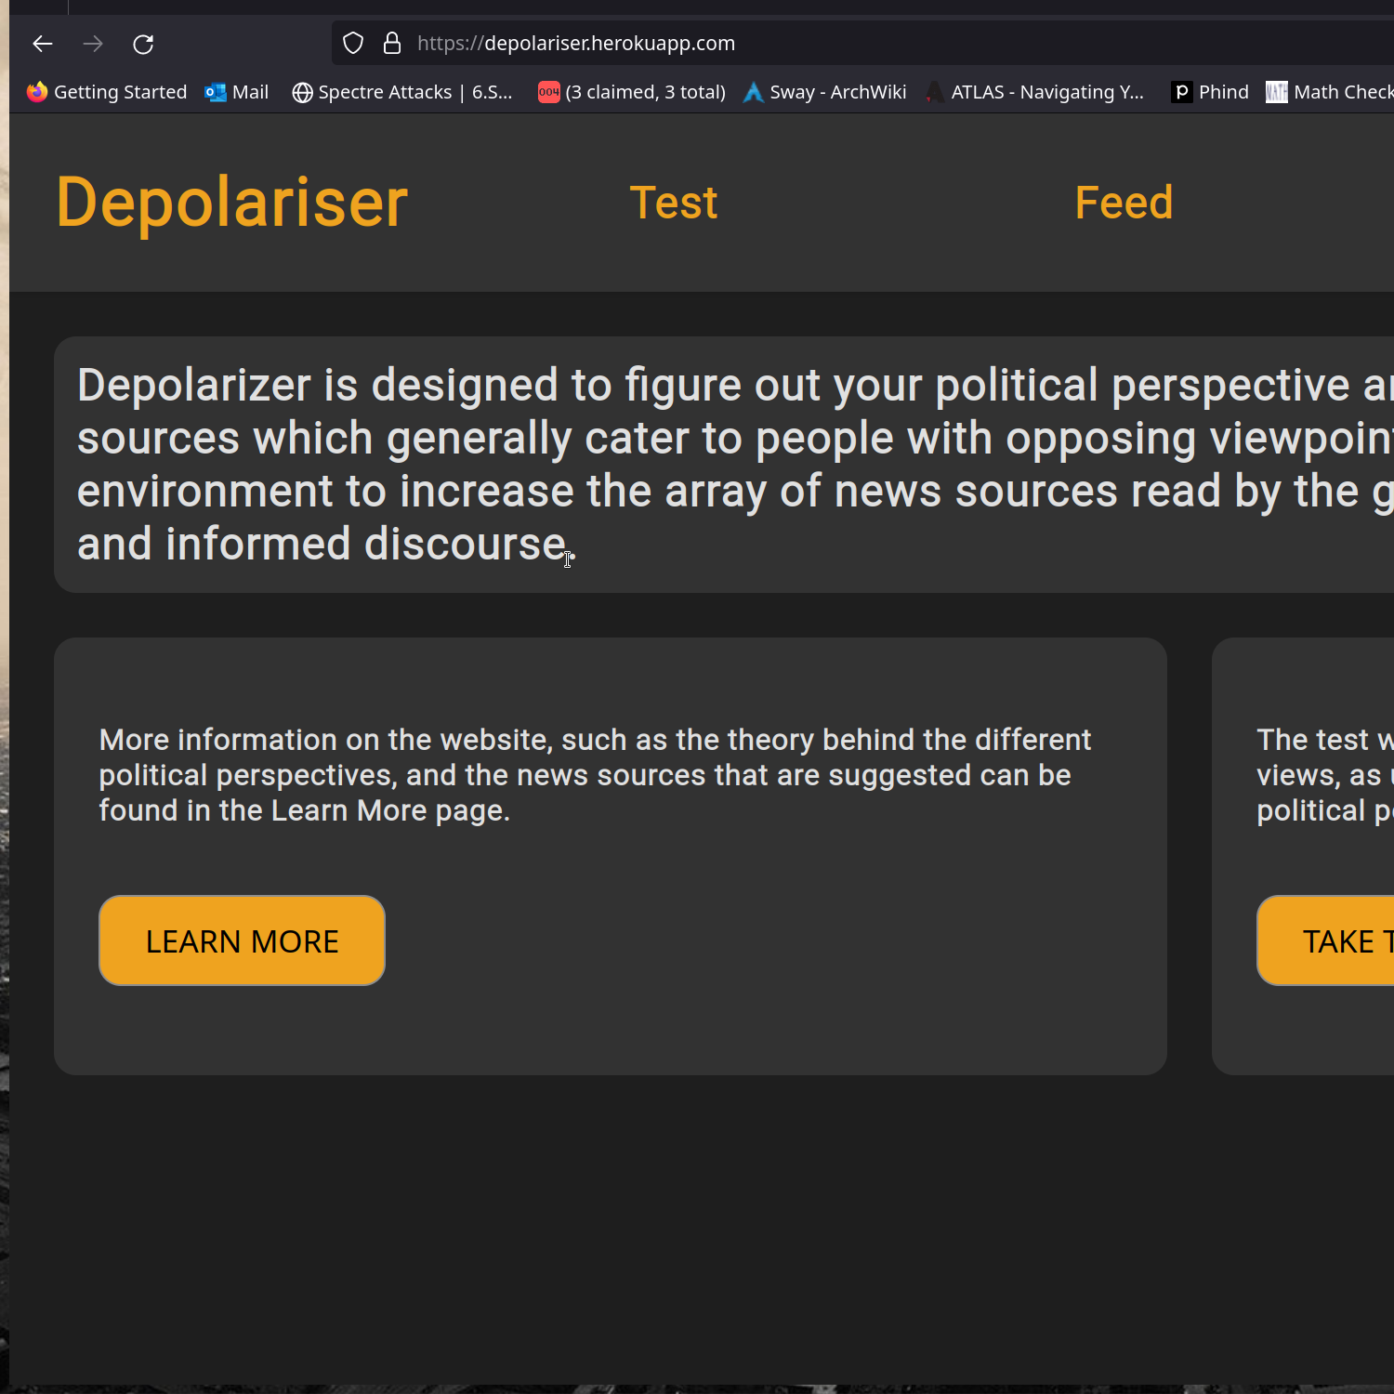This screenshot has height=1394, width=1394.
Task: Reload the current page
Action: [143, 44]
